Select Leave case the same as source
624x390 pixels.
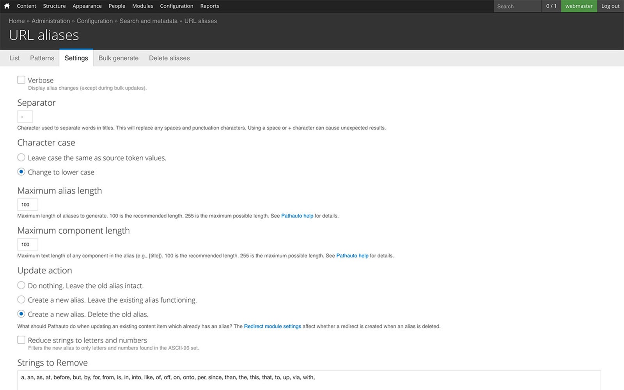click(x=21, y=157)
